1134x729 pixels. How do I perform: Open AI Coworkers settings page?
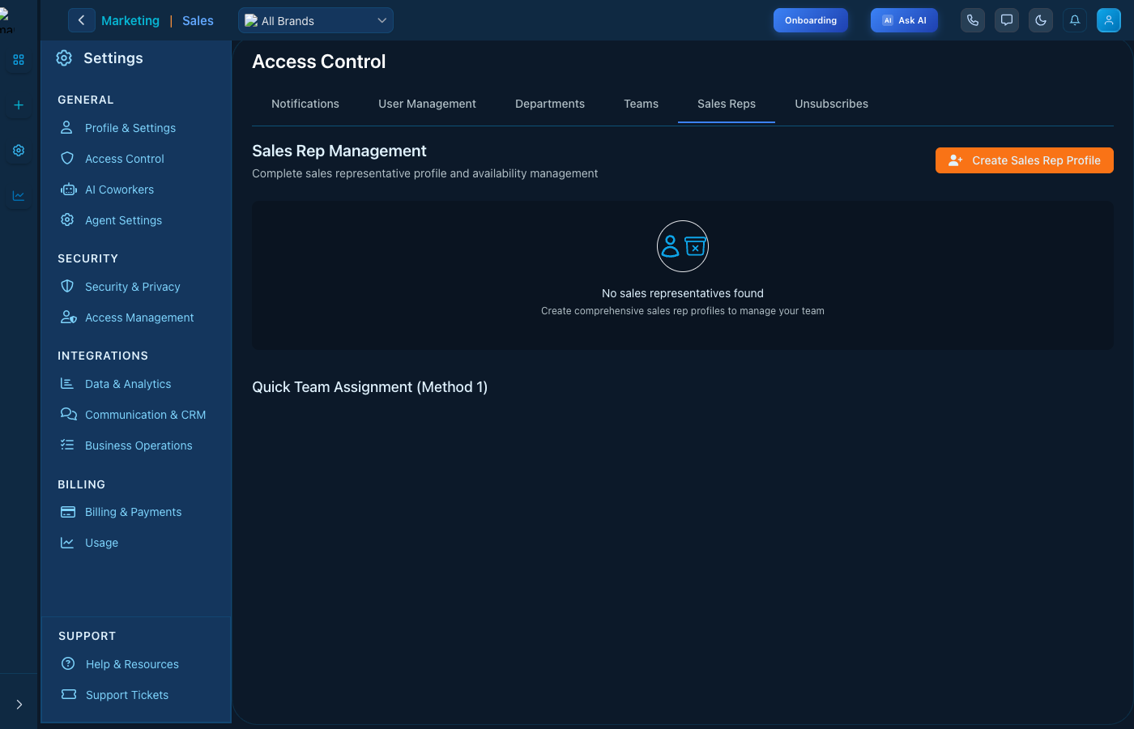[x=119, y=190]
